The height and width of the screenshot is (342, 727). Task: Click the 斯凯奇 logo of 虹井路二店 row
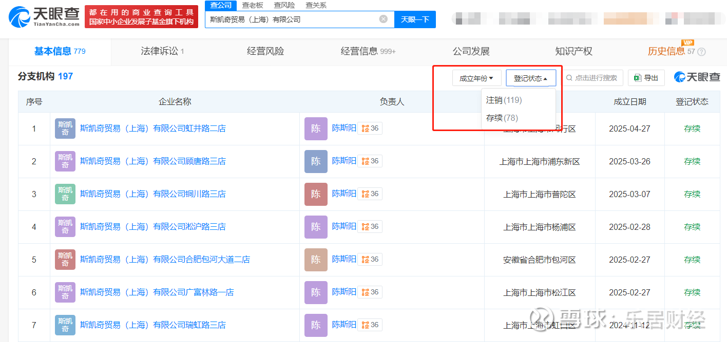[x=65, y=129]
